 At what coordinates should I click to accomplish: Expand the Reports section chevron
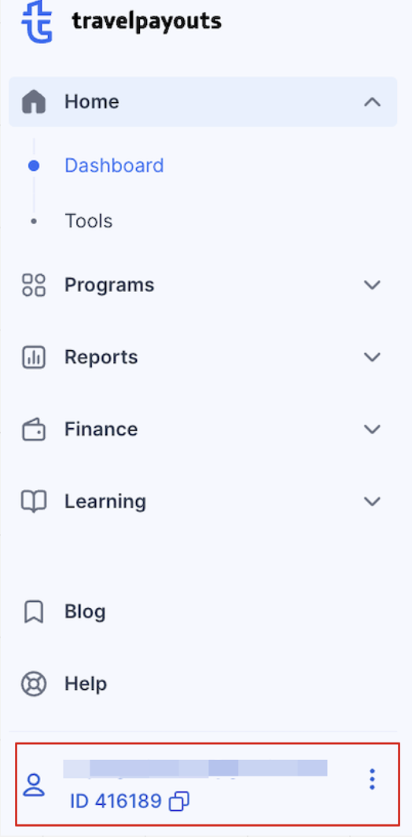pos(372,356)
